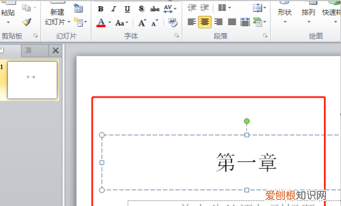
Task: Click the Distributed alignment icon
Action: pos(245,22)
